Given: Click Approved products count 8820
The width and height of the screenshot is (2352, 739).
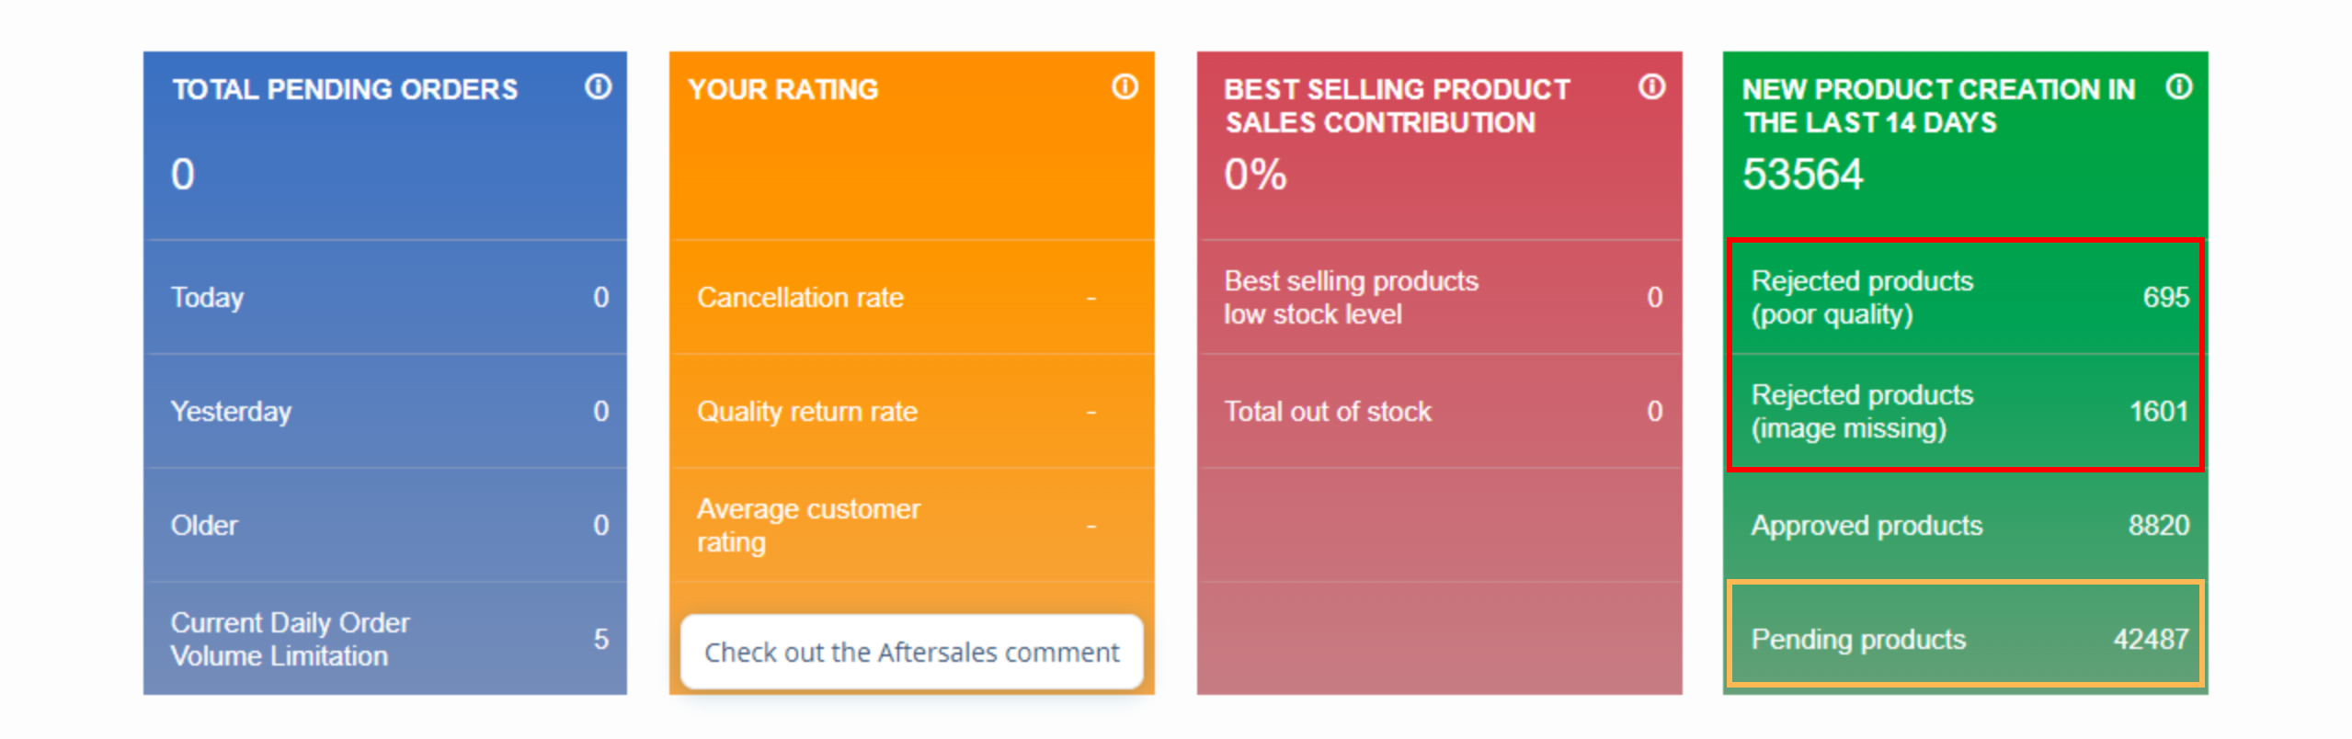Looking at the screenshot, I should (x=2157, y=526).
